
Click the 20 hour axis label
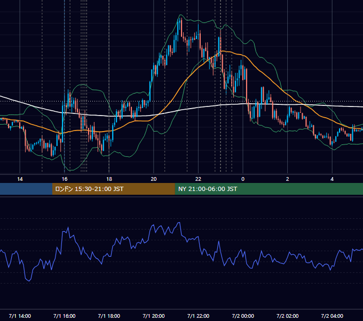point(154,179)
